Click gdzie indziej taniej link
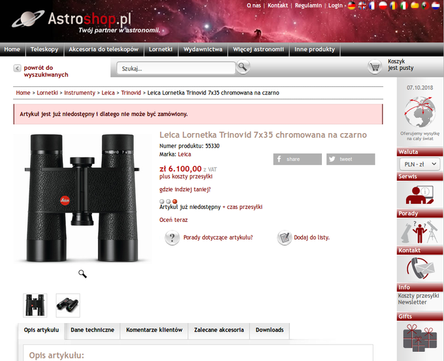Viewport: 444px width, 361px height. [185, 189]
